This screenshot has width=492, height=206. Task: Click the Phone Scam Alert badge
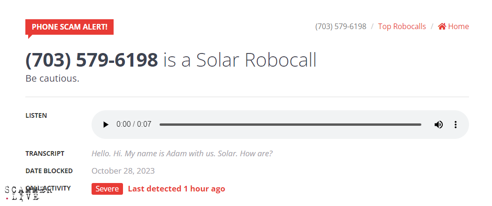click(69, 27)
